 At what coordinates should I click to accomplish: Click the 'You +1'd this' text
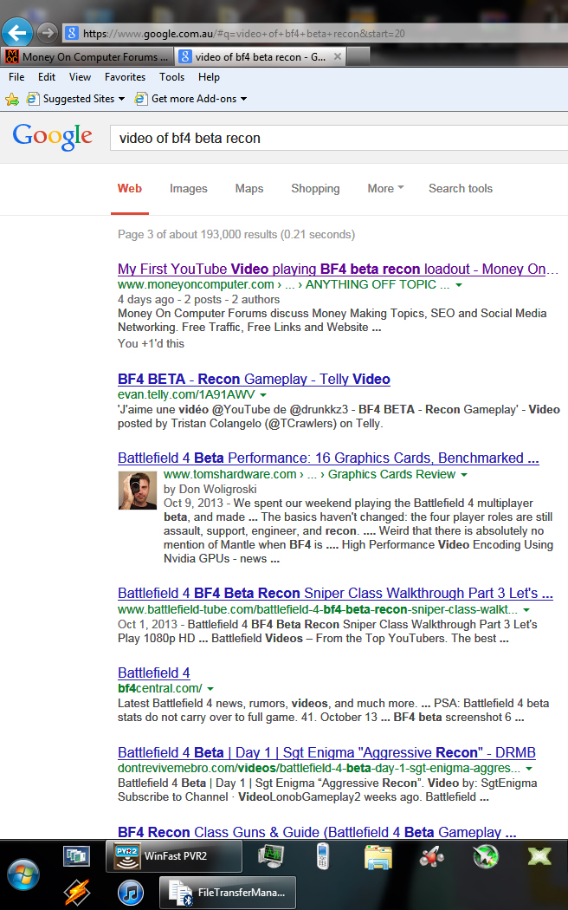click(x=151, y=343)
